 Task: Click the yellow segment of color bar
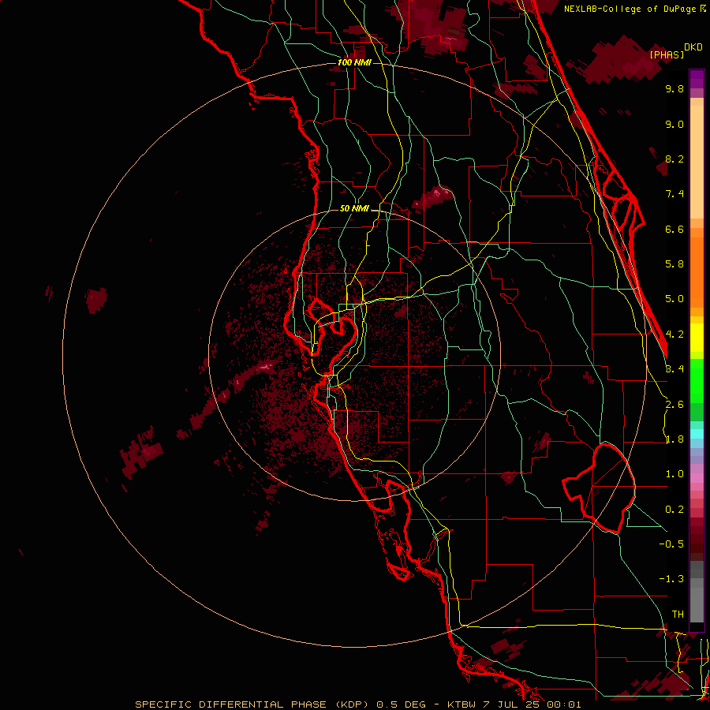click(x=697, y=338)
